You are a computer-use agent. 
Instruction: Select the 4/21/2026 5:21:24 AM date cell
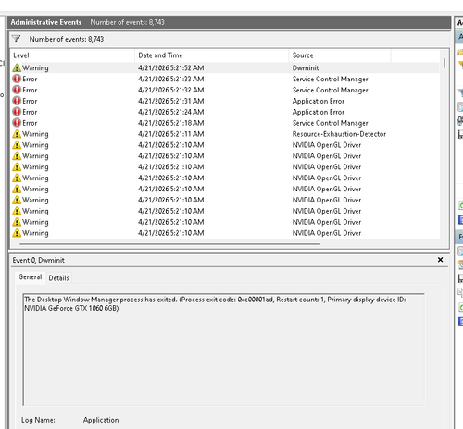point(171,112)
